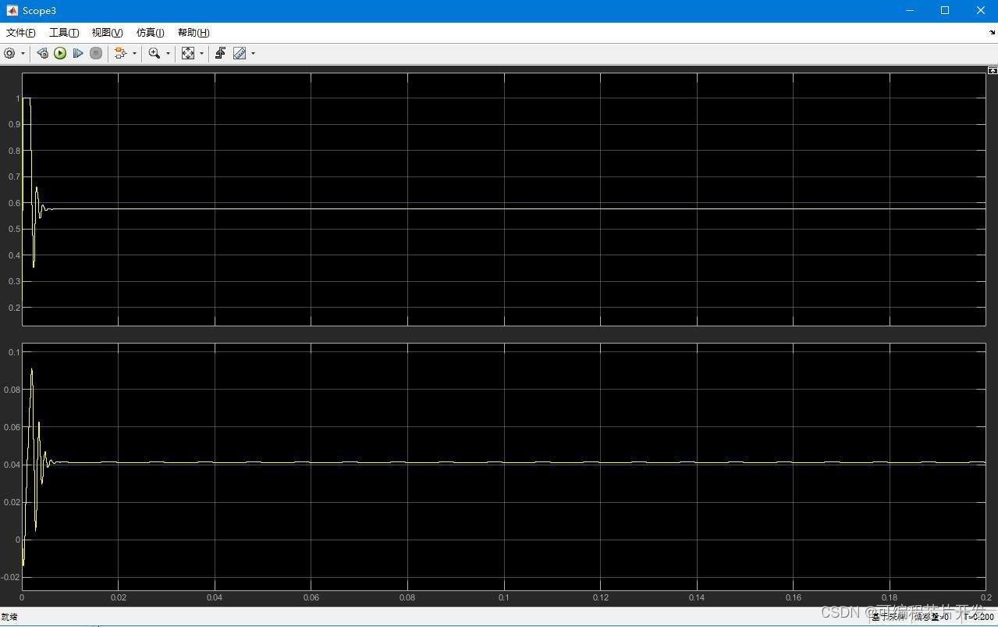Image resolution: width=998 pixels, height=627 pixels.
Task: Click the 偏移量=0 status bar entry
Action: (932, 617)
